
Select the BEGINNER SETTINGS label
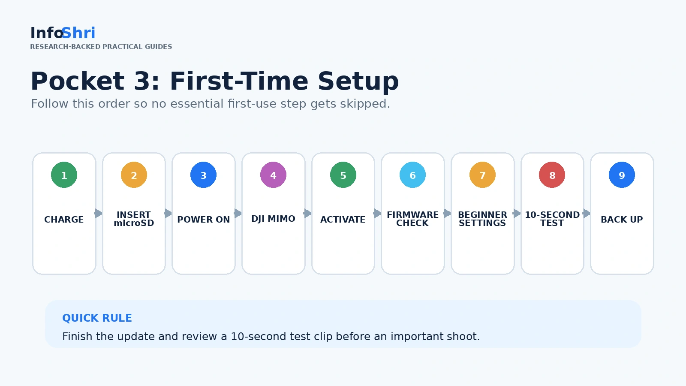pos(482,219)
